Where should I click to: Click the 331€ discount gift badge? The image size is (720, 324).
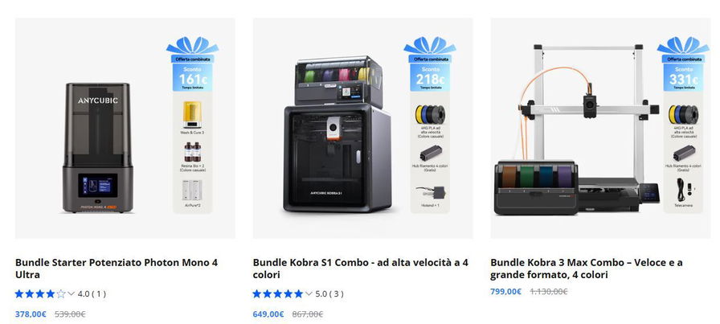pyautogui.click(x=683, y=64)
